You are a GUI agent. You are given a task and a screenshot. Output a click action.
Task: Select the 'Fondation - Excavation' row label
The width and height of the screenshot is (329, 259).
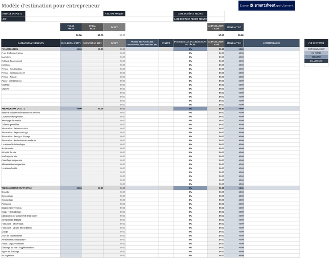coord(12,224)
